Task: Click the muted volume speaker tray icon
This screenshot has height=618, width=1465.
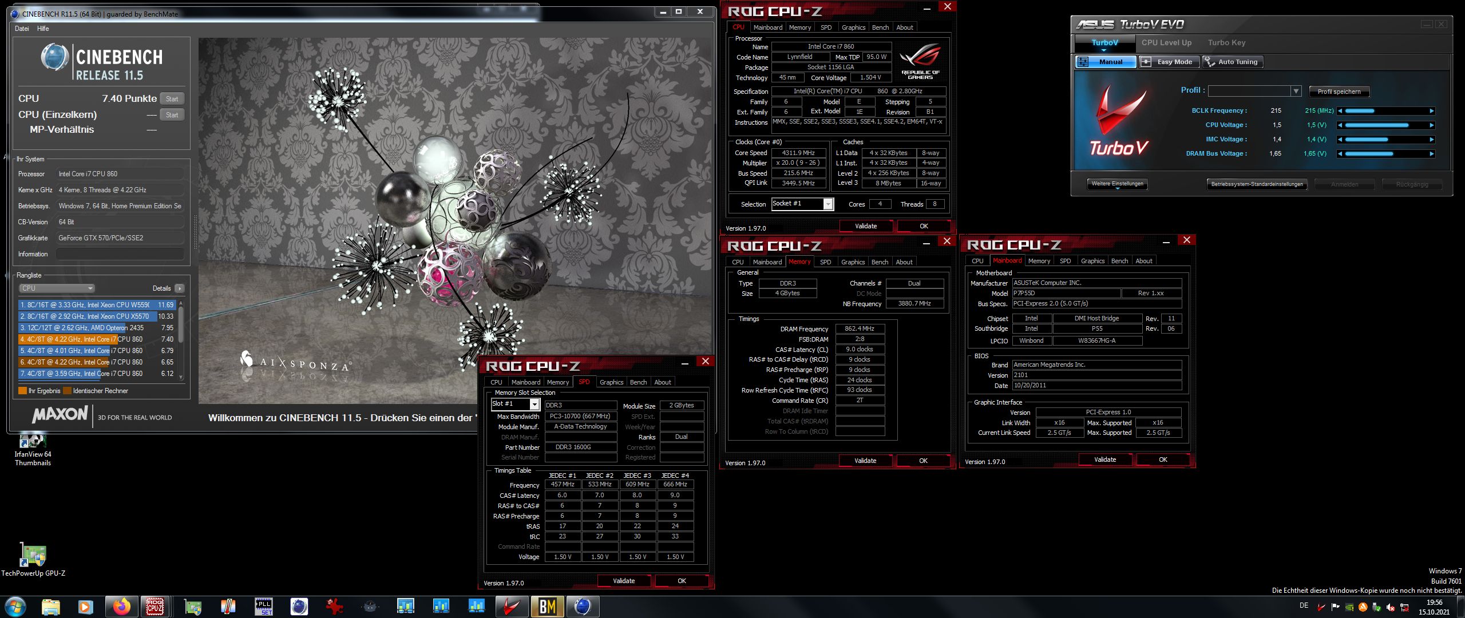Action: coord(1390,607)
